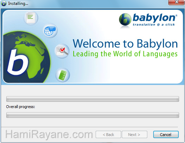This screenshot has width=185, height=143.
Task: Click the disabled < Back button
Action: point(108,134)
